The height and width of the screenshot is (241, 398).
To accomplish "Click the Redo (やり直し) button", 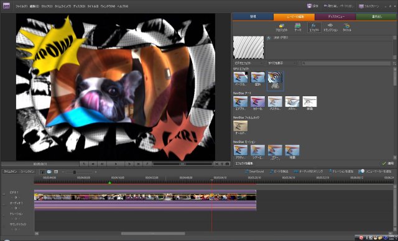I will pos(347,6).
